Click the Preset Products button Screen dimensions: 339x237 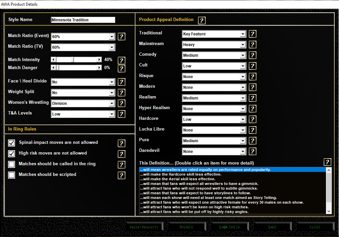[144, 227]
